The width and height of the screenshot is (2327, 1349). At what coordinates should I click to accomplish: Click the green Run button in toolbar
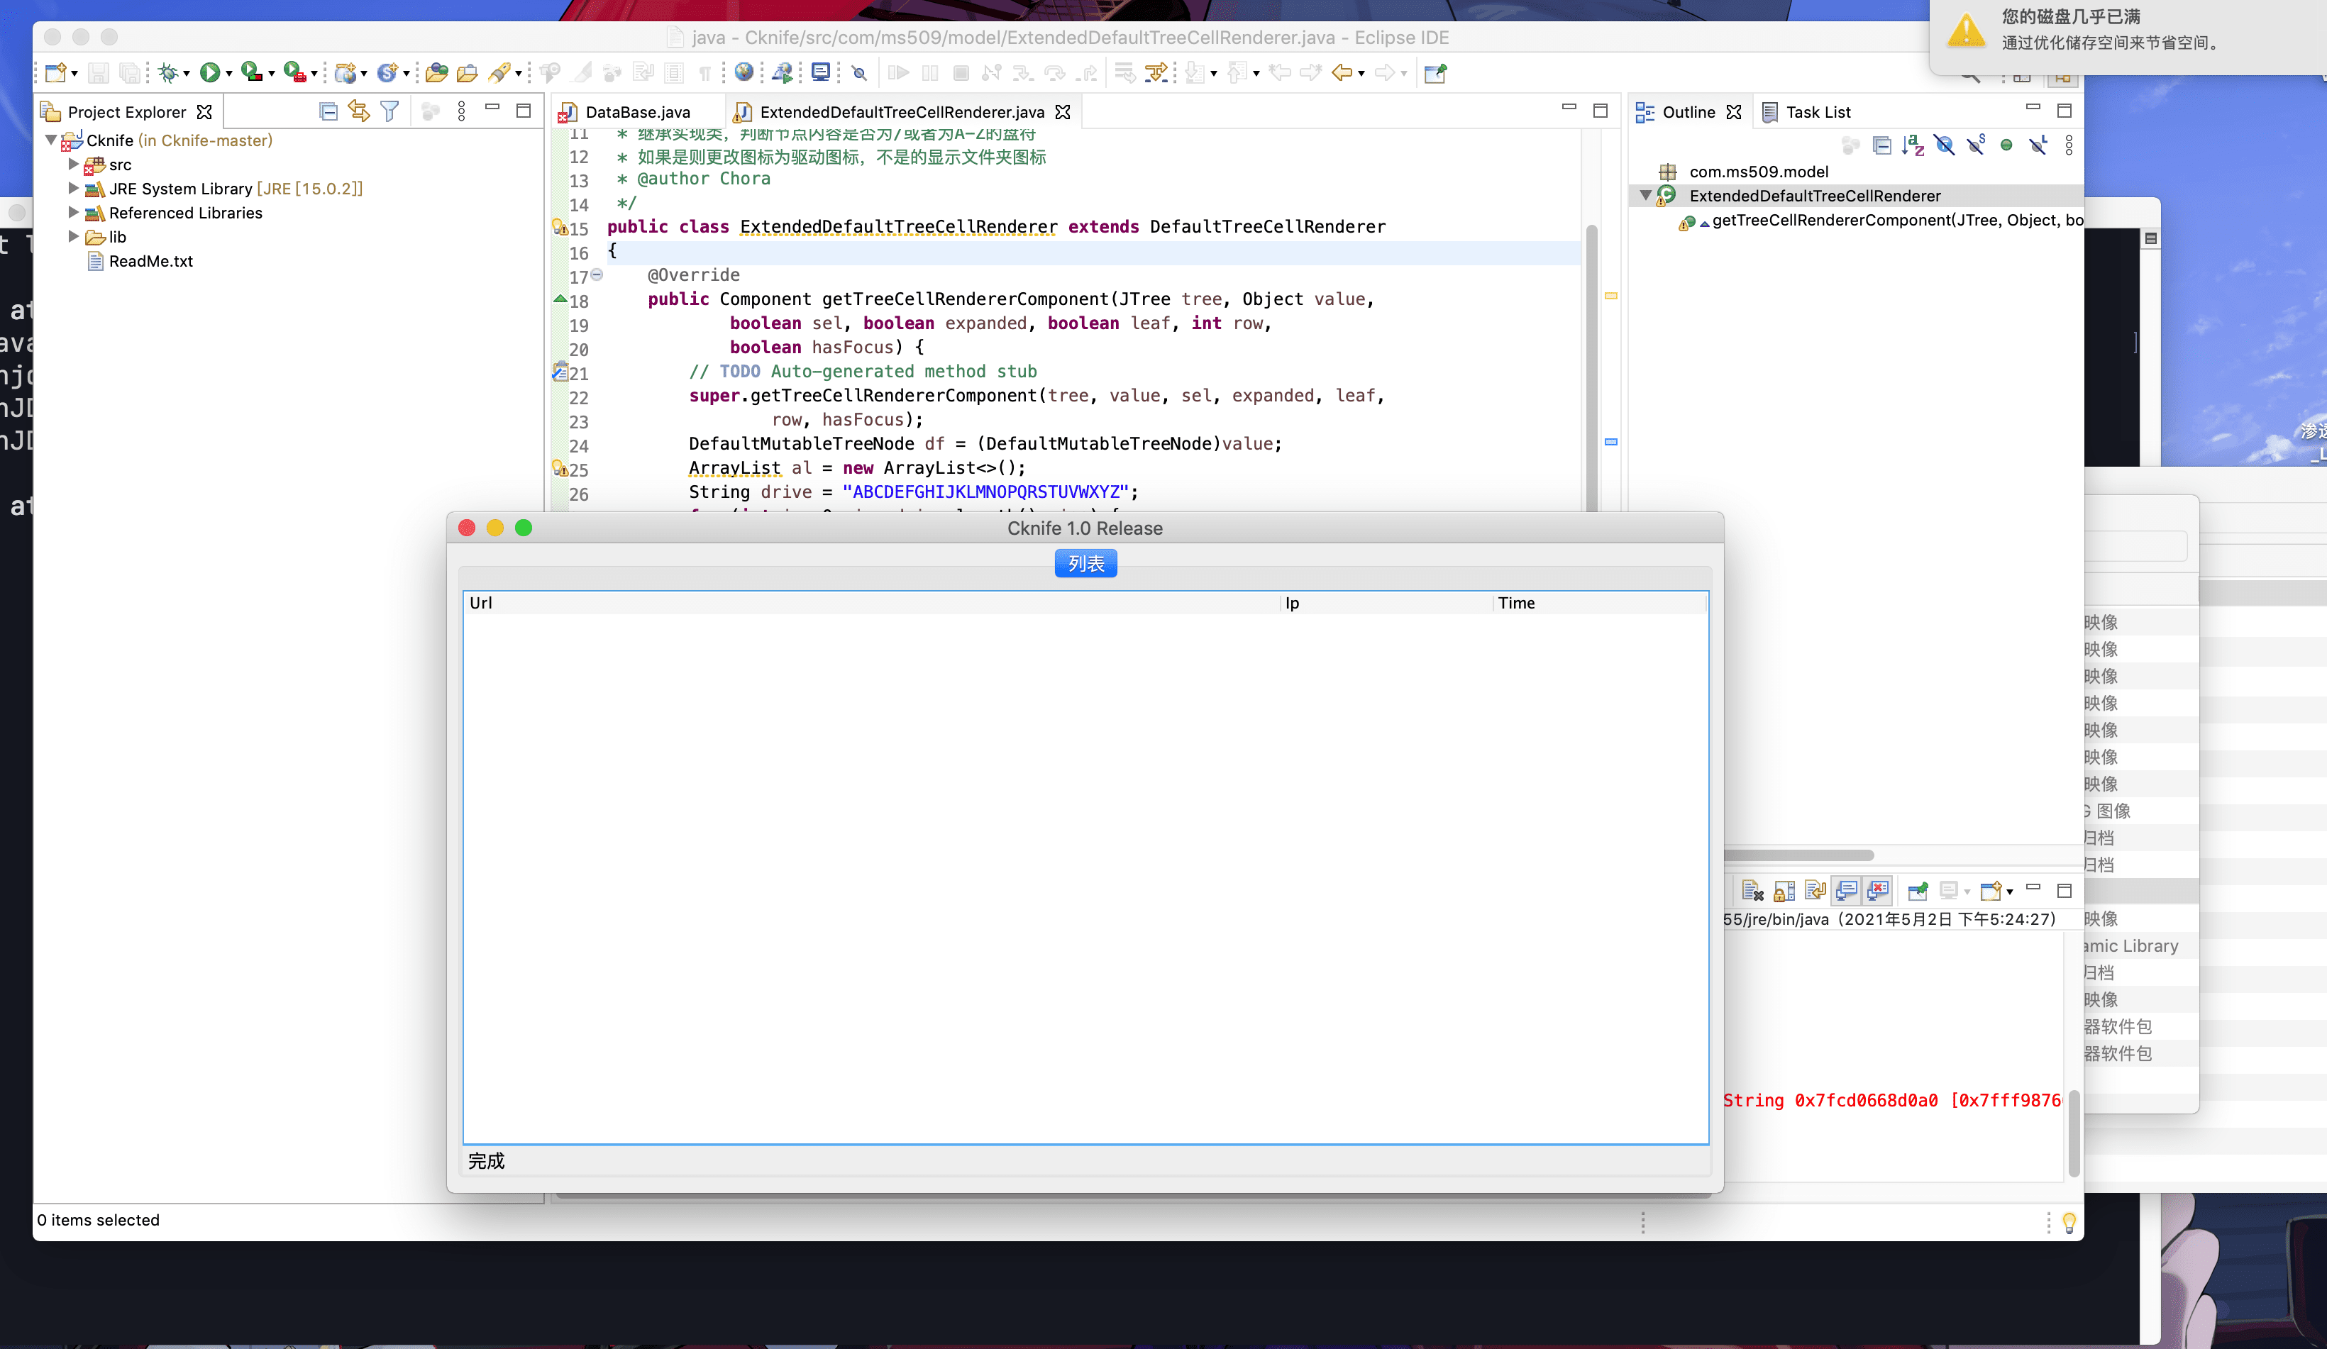(x=209, y=72)
